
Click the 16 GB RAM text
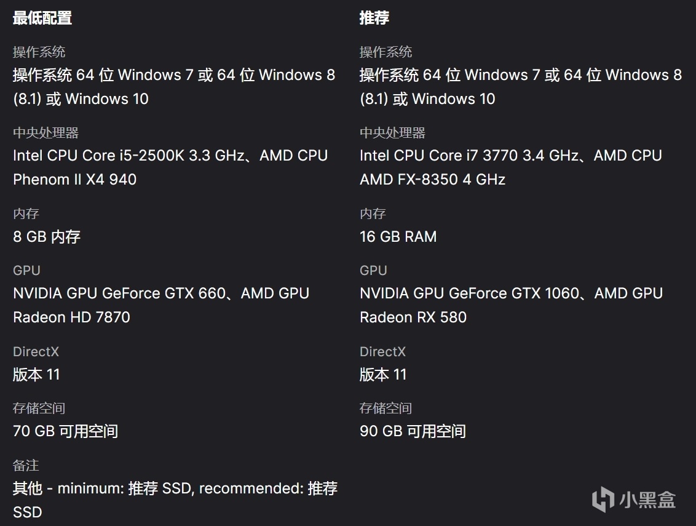point(398,237)
